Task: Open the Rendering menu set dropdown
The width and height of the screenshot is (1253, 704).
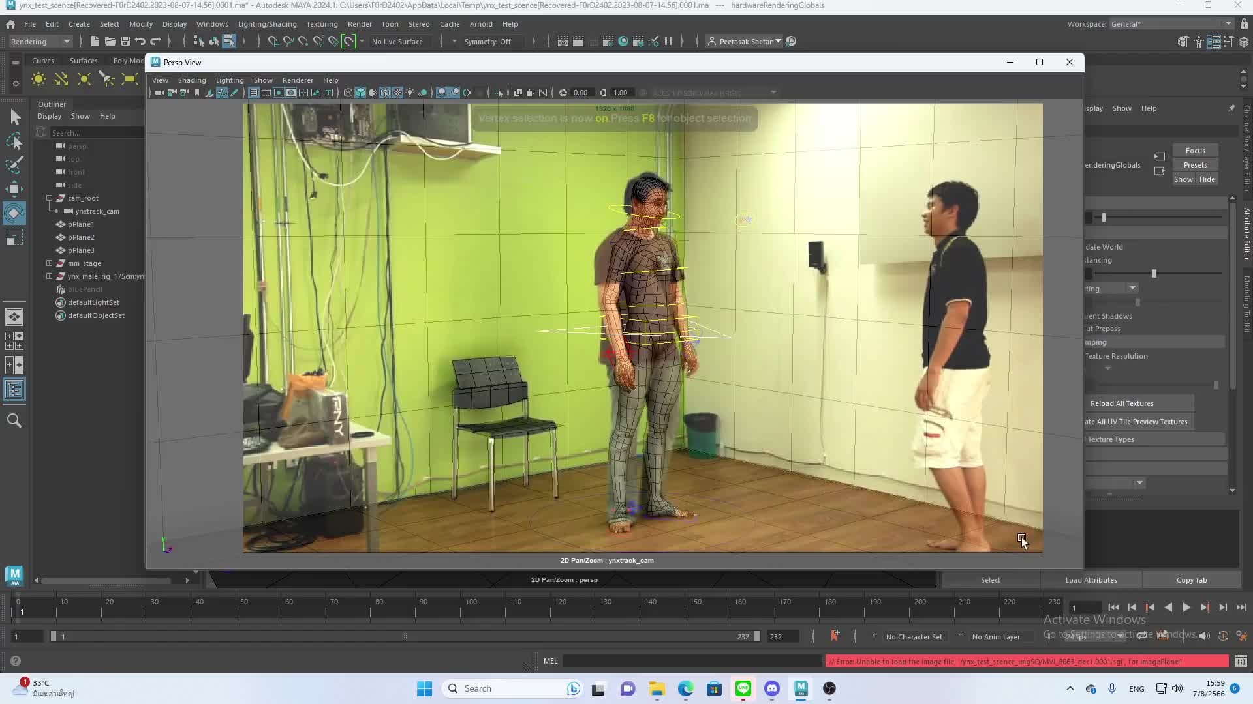Action: point(40,41)
